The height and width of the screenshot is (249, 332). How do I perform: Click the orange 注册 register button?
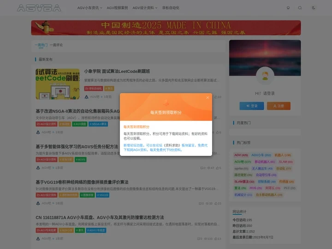[x=279, y=106]
